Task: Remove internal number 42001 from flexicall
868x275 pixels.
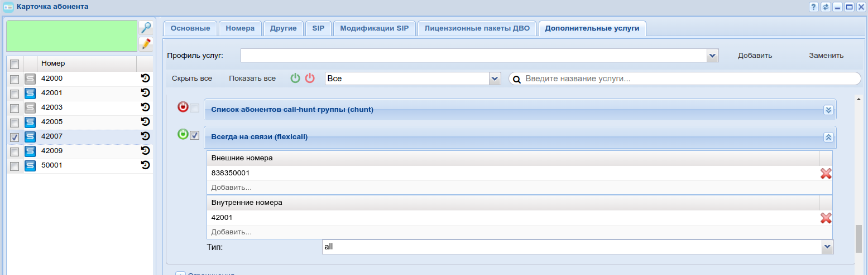Action: [826, 218]
